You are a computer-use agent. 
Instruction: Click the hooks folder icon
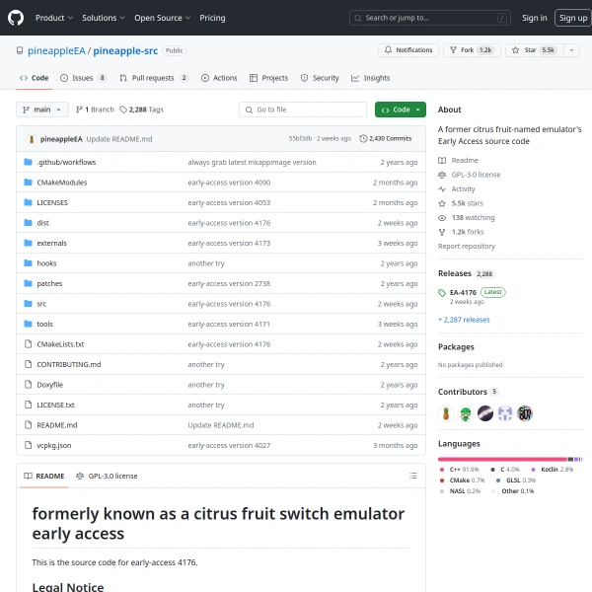[28, 262]
